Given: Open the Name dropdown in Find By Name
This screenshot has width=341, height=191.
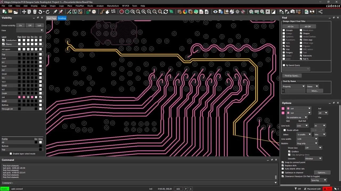Looking at the screenshot, I should (312, 86).
